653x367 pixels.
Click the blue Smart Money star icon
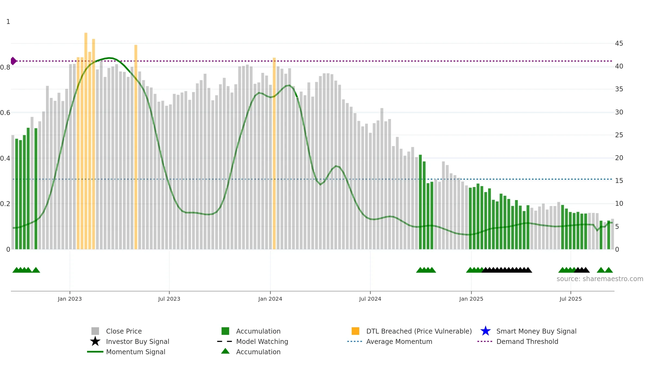click(485, 331)
